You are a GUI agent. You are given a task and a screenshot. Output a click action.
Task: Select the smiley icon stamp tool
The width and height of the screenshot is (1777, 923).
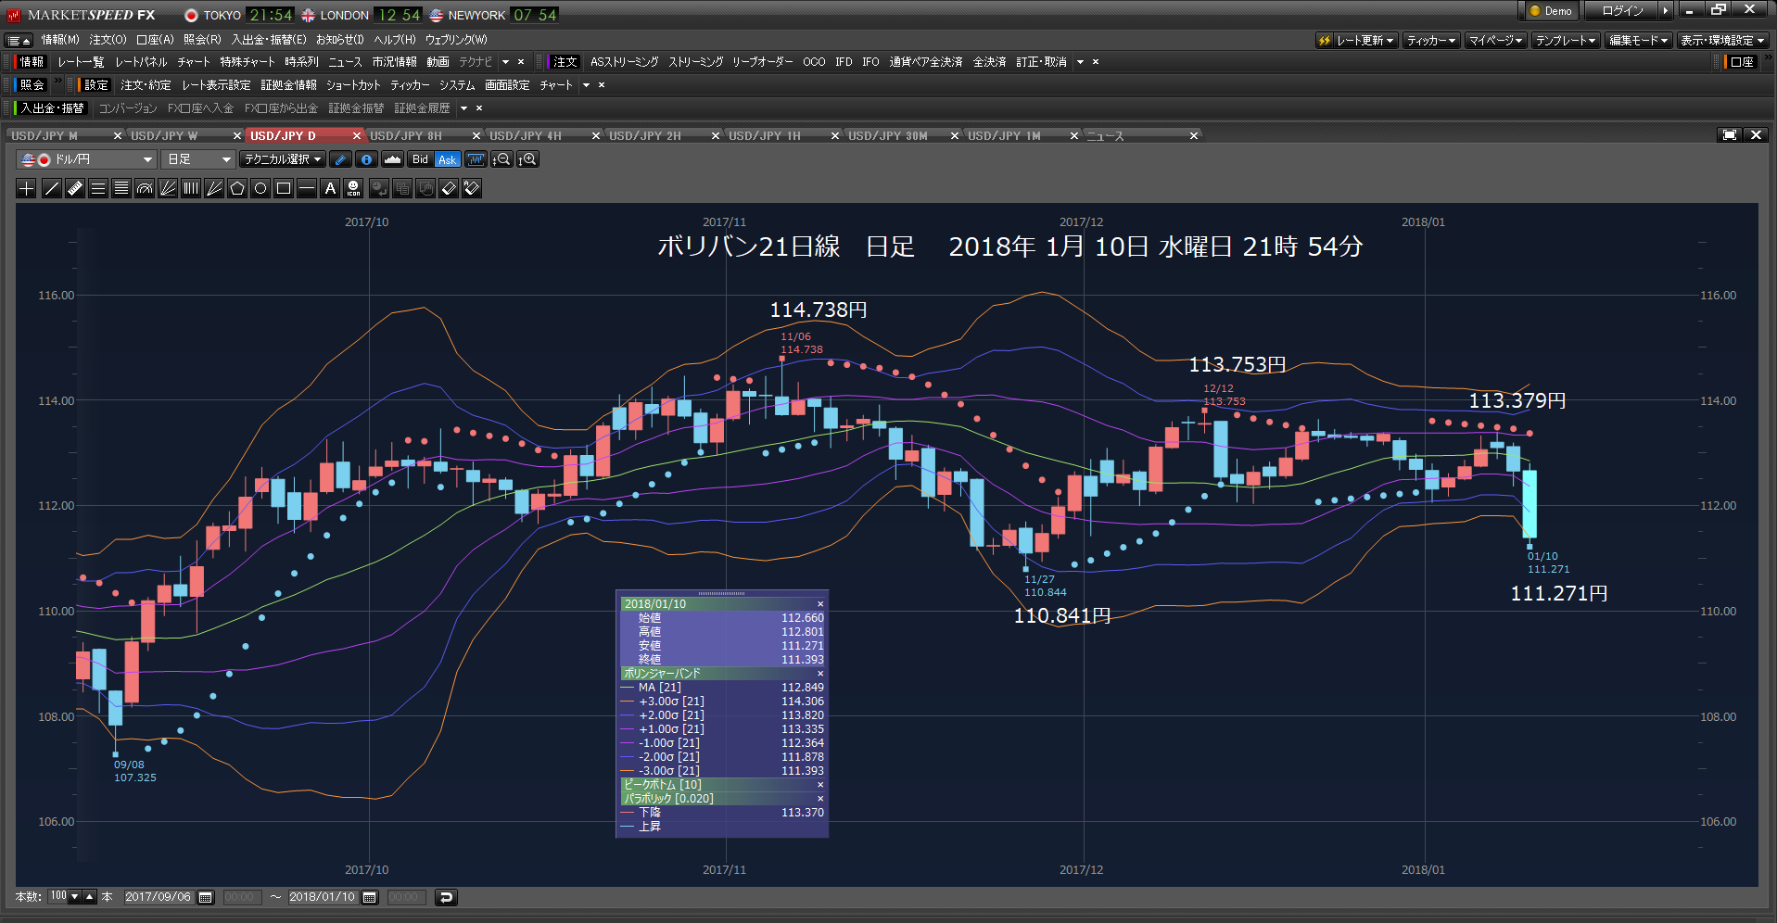coord(353,188)
